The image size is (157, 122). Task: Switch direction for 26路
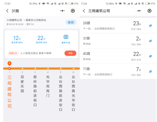150,26
